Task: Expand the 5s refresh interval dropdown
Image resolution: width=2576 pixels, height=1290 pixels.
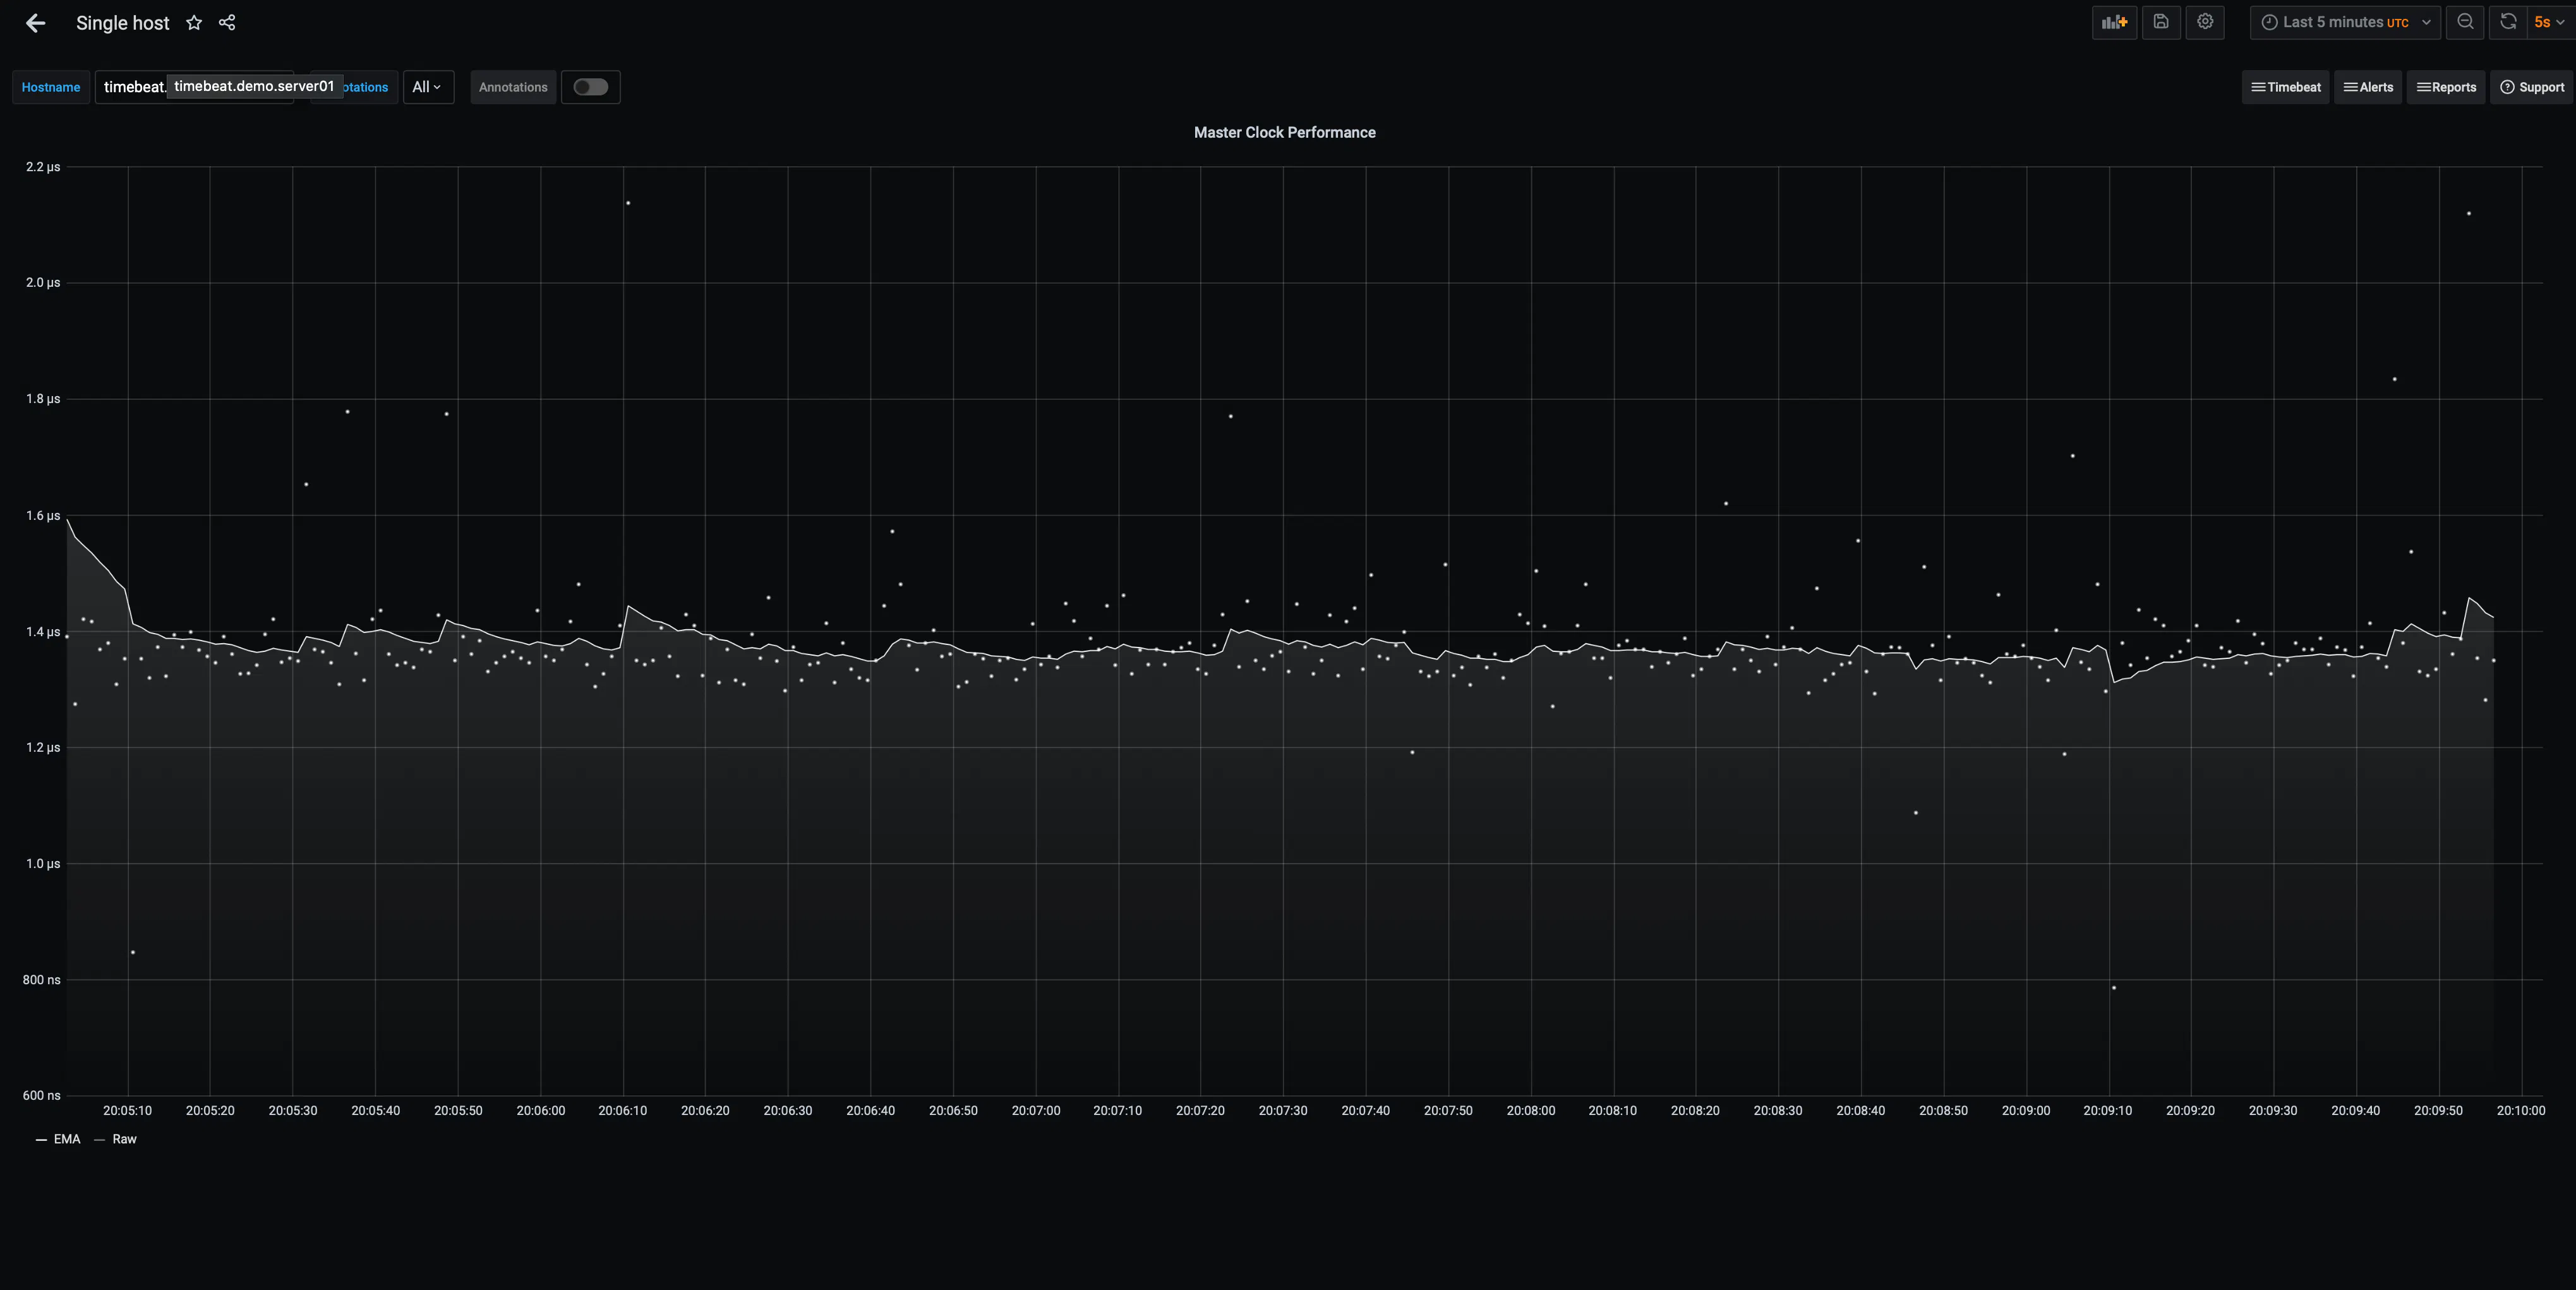Action: click(x=2549, y=22)
